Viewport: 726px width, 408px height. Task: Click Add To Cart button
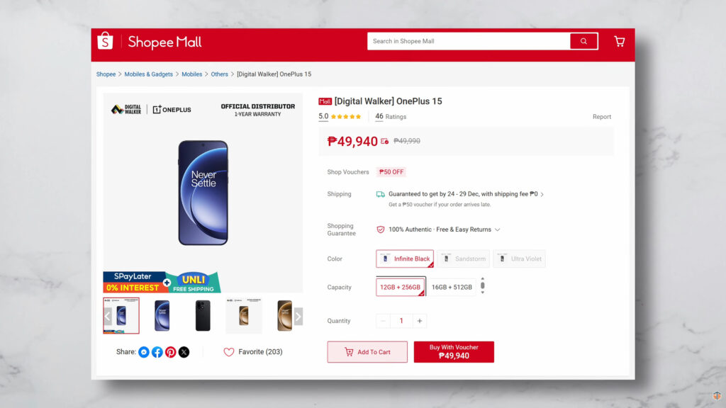coord(367,352)
